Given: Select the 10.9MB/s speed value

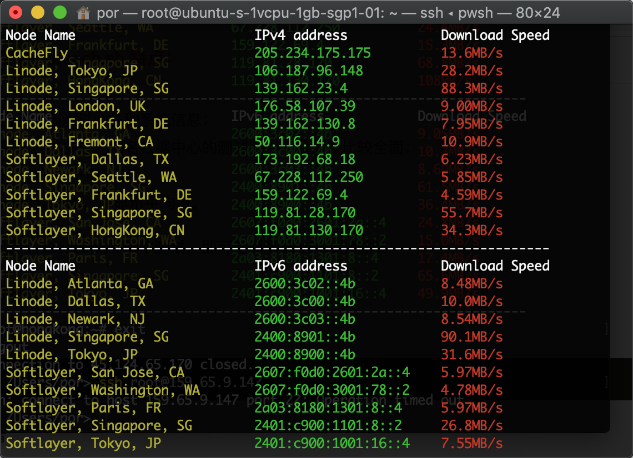Looking at the screenshot, I should click(471, 142).
